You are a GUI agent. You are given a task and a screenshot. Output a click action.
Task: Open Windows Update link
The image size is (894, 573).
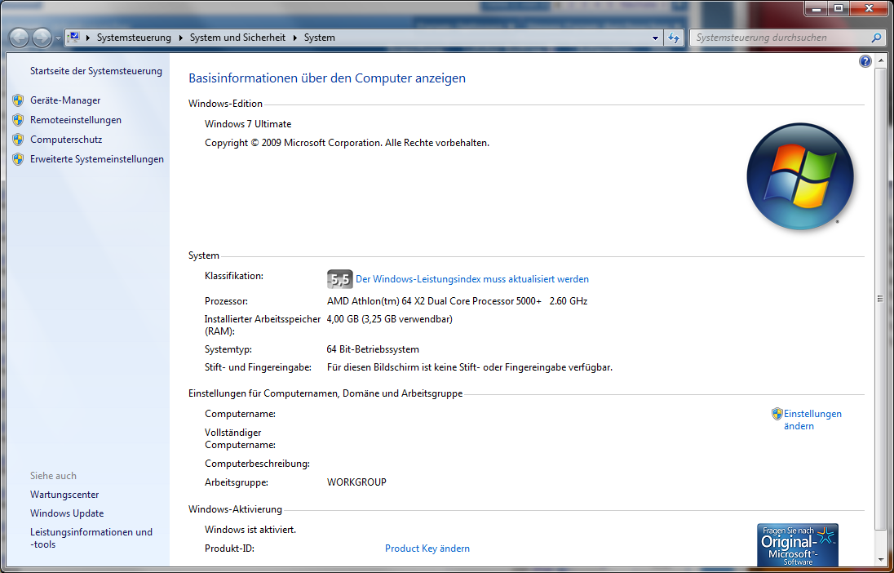(x=67, y=513)
